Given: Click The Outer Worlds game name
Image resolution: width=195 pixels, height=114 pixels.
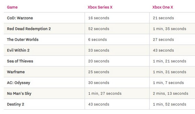Looking at the screenshot, I should pyautogui.click(x=23, y=39).
